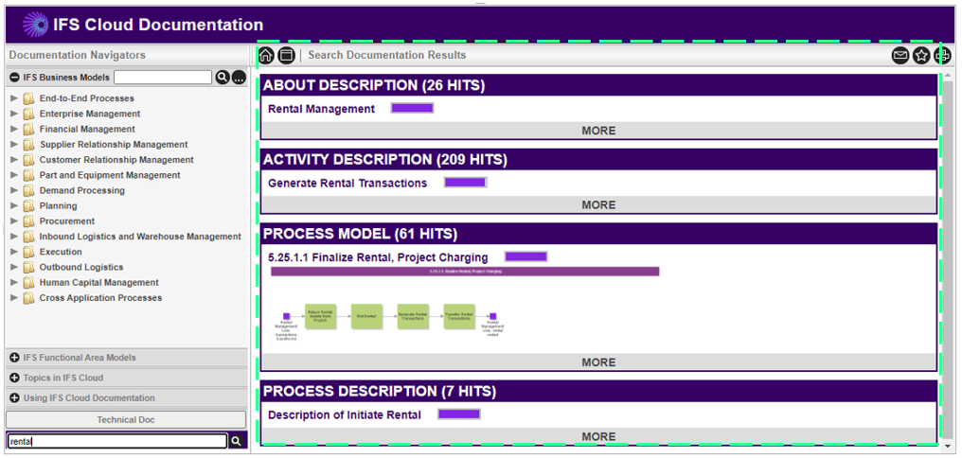Click the purple bar beside Rental Management
This screenshot has height=458, width=962.
point(412,109)
